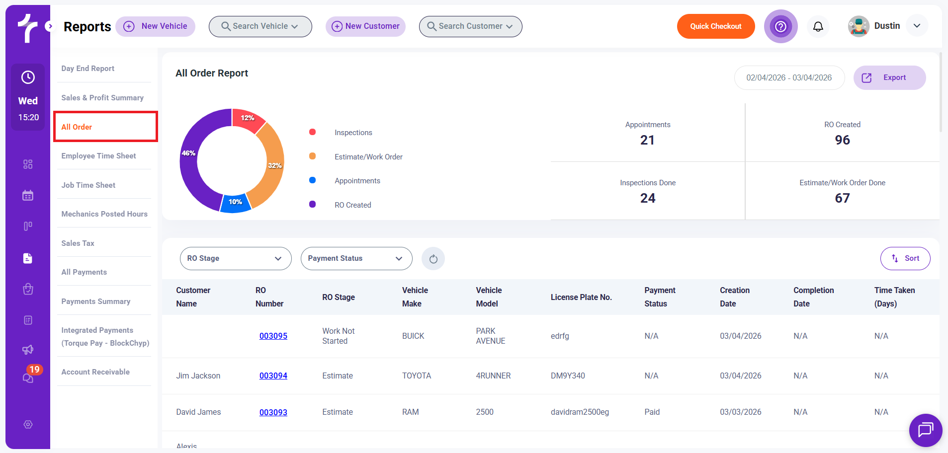Click the notification bell icon

coord(818,26)
